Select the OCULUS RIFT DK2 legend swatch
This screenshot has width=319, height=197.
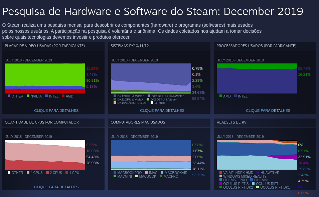coord(221,187)
